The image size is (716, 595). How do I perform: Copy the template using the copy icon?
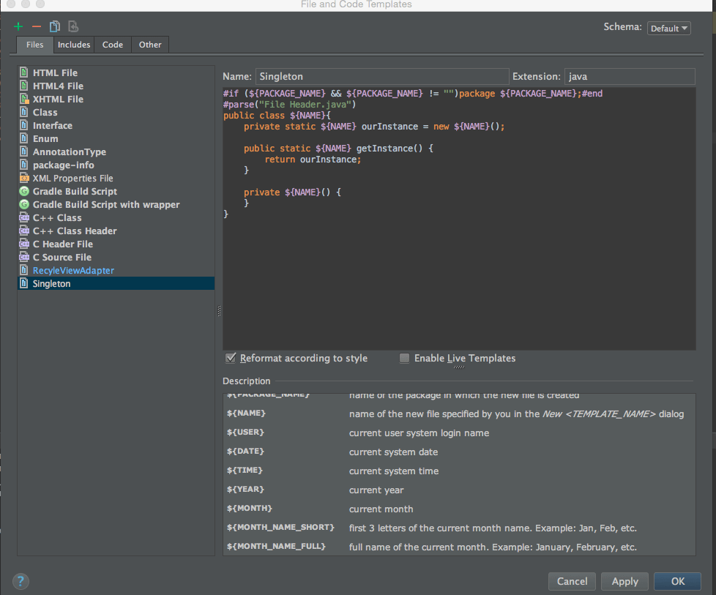pos(55,26)
